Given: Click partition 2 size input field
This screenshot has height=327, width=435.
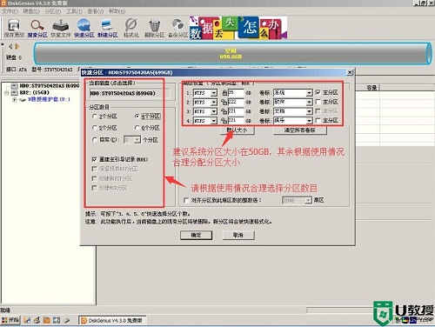Looking at the screenshot, I should click(236, 102).
